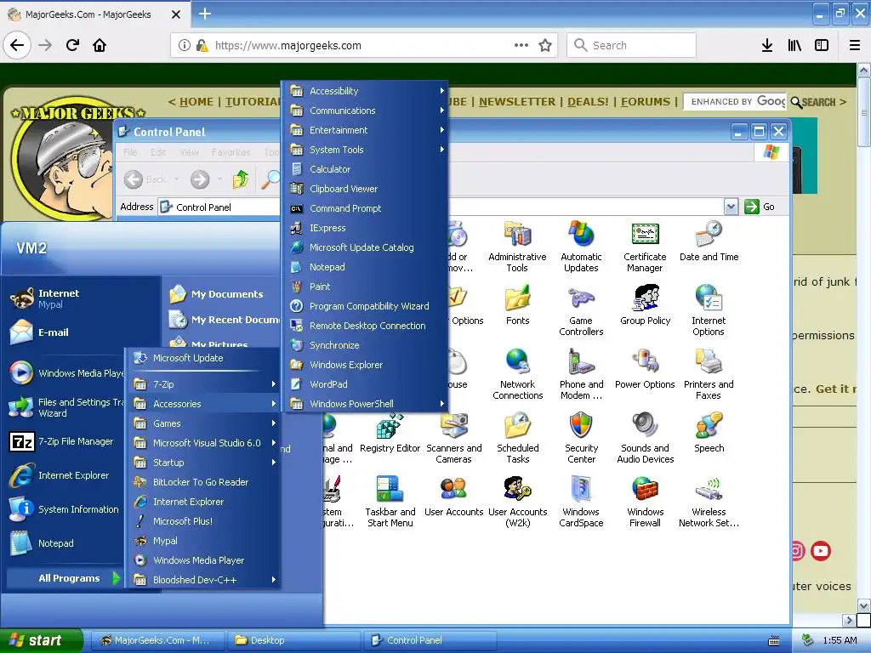The width and height of the screenshot is (871, 653).
Task: Open Internet Options icon
Action: (x=709, y=310)
